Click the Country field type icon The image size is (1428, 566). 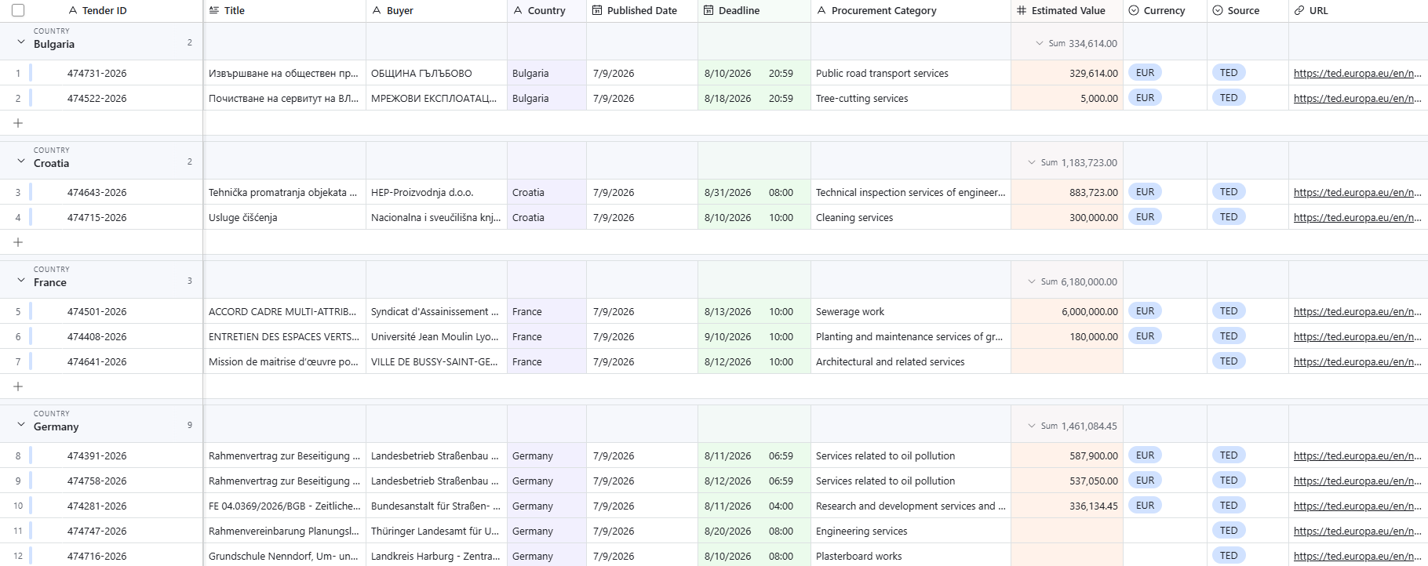[518, 11]
